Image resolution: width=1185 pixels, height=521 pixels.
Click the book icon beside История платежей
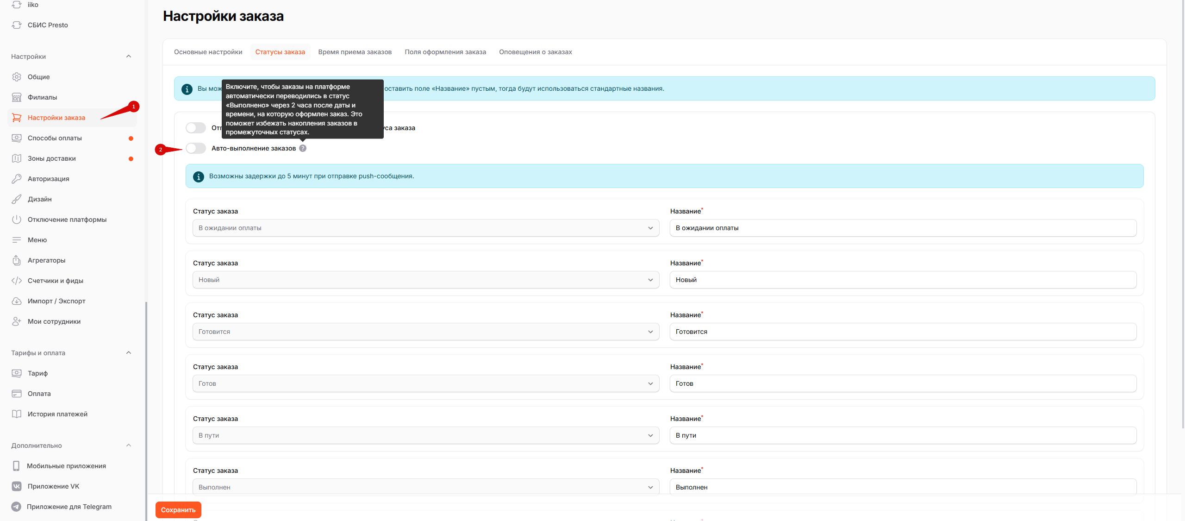click(x=17, y=414)
